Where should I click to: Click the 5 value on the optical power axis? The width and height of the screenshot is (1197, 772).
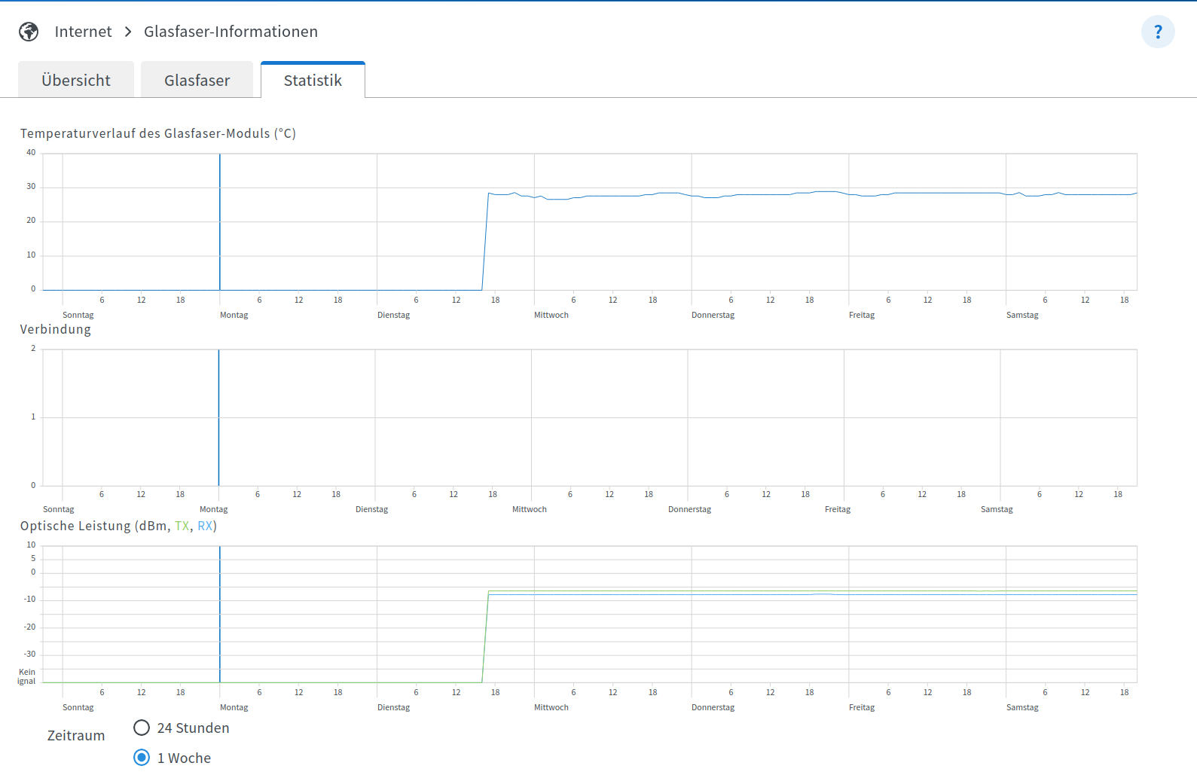[33, 558]
